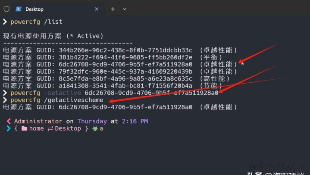Viewport: 310px width, 175px height.
Task: Click the white chevron before powercfg /list
Action: (x=5, y=22)
